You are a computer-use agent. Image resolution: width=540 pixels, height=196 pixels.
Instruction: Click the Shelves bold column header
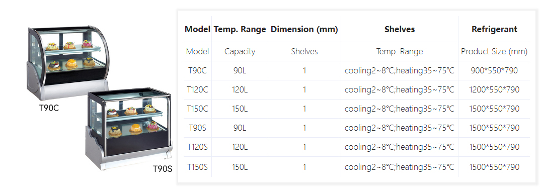coord(400,29)
